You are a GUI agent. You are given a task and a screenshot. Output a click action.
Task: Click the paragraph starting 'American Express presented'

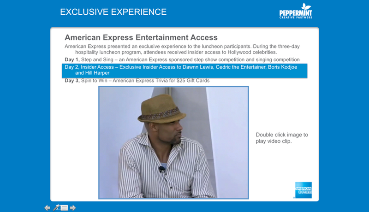pyautogui.click(x=182, y=49)
